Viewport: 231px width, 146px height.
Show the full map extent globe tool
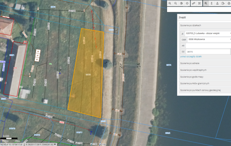pos(181,3)
